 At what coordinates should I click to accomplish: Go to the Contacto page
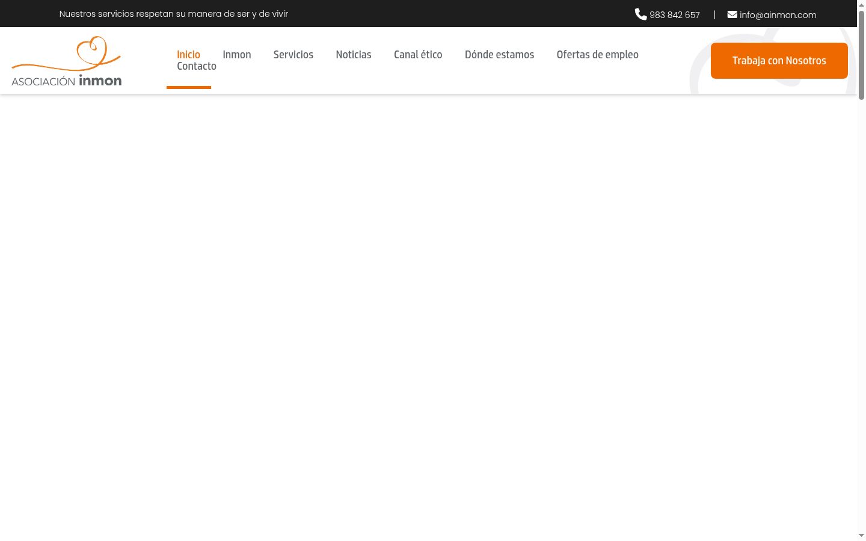tap(197, 66)
